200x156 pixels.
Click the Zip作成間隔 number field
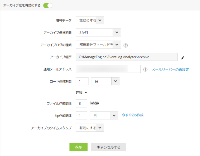point(81,116)
